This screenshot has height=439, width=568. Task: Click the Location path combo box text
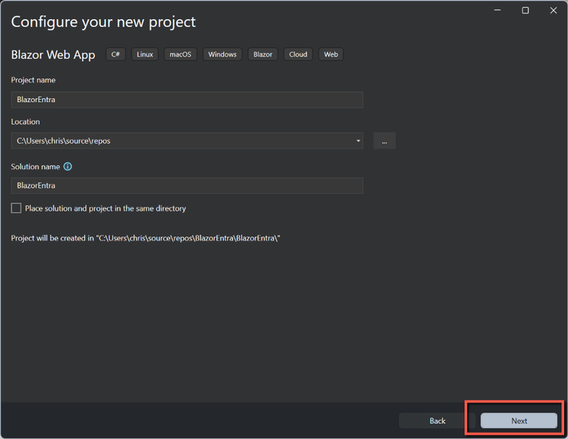pos(177,140)
